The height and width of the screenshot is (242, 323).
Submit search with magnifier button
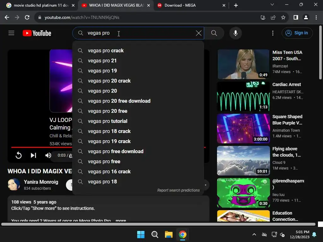(x=214, y=33)
